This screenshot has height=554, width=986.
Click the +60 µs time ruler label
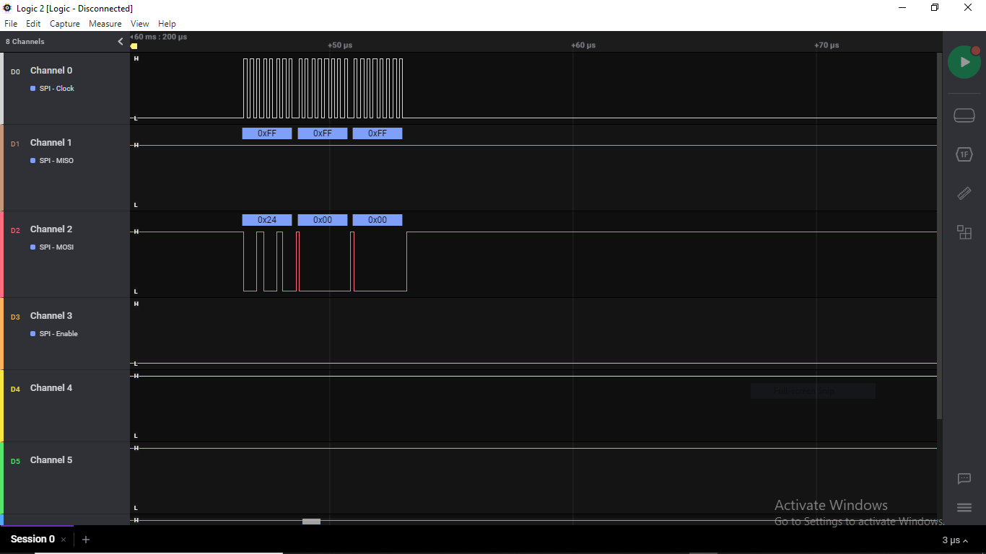583,45
